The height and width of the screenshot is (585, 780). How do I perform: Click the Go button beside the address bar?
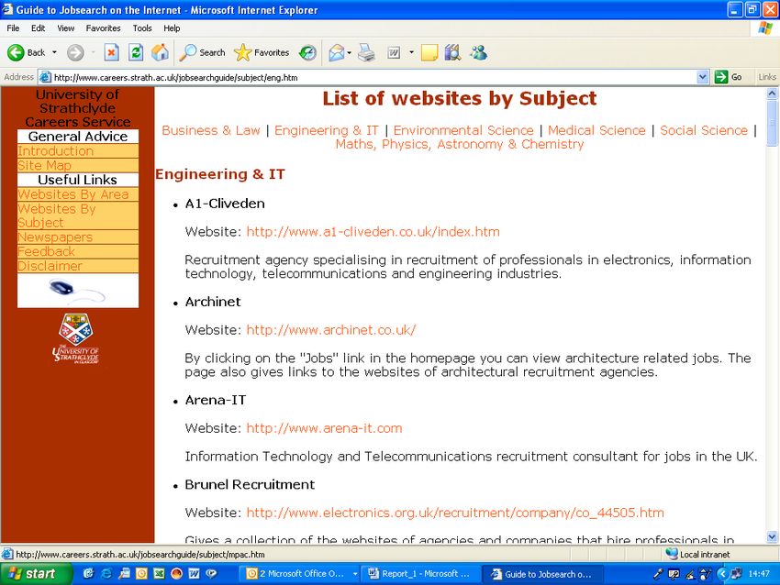point(729,77)
